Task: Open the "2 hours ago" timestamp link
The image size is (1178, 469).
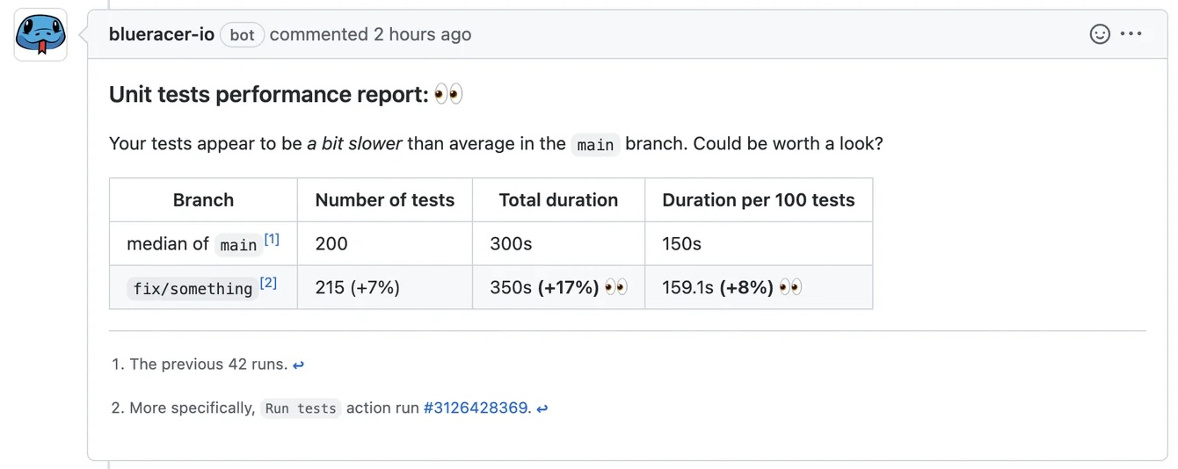Action: pos(422,34)
